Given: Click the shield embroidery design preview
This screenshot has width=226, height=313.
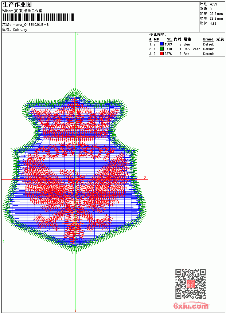Looking at the screenshot, I should (75, 172).
